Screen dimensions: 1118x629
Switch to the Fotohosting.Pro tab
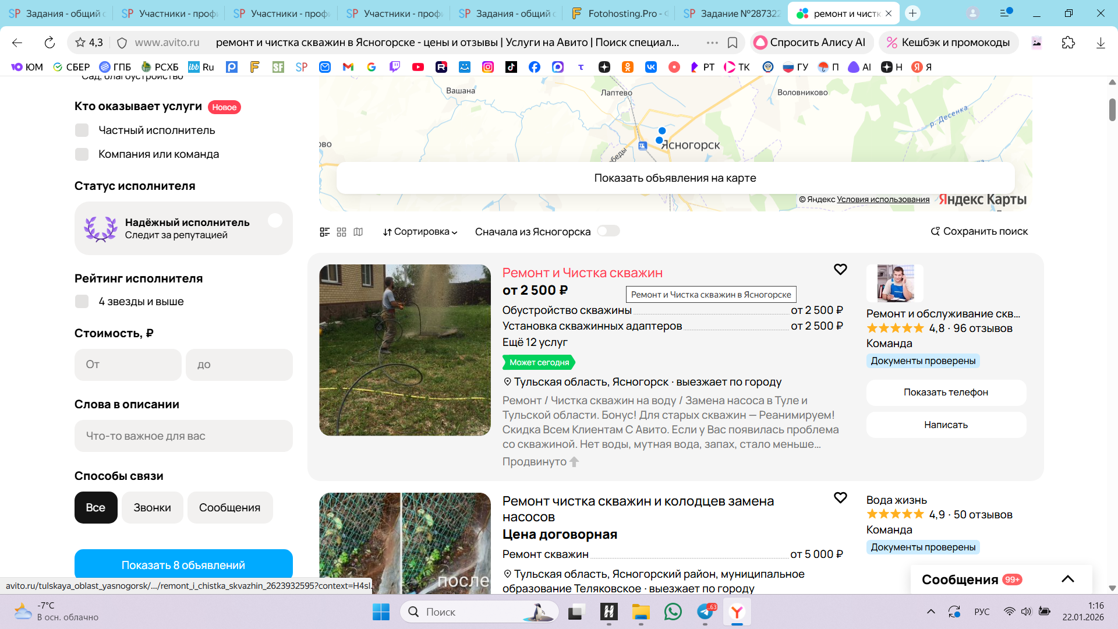(620, 13)
